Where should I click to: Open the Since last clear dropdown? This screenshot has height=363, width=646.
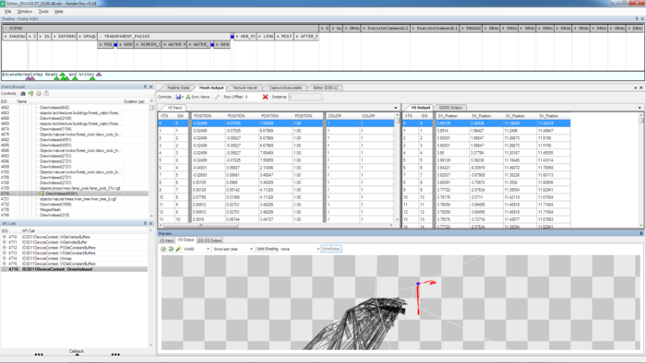233,249
